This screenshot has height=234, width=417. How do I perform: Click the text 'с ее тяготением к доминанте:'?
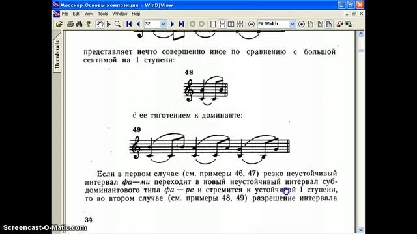point(188,116)
